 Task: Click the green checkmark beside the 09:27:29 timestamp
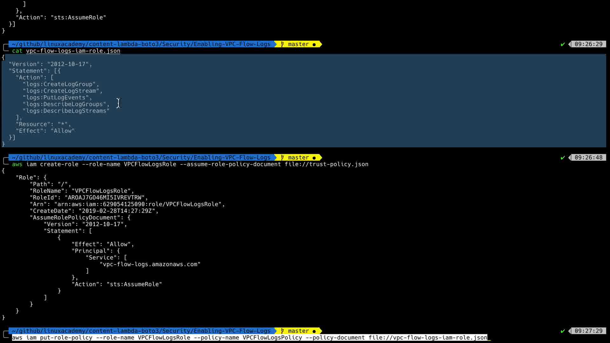[563, 331]
